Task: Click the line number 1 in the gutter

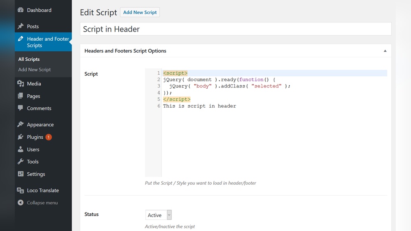Action: 159,73
